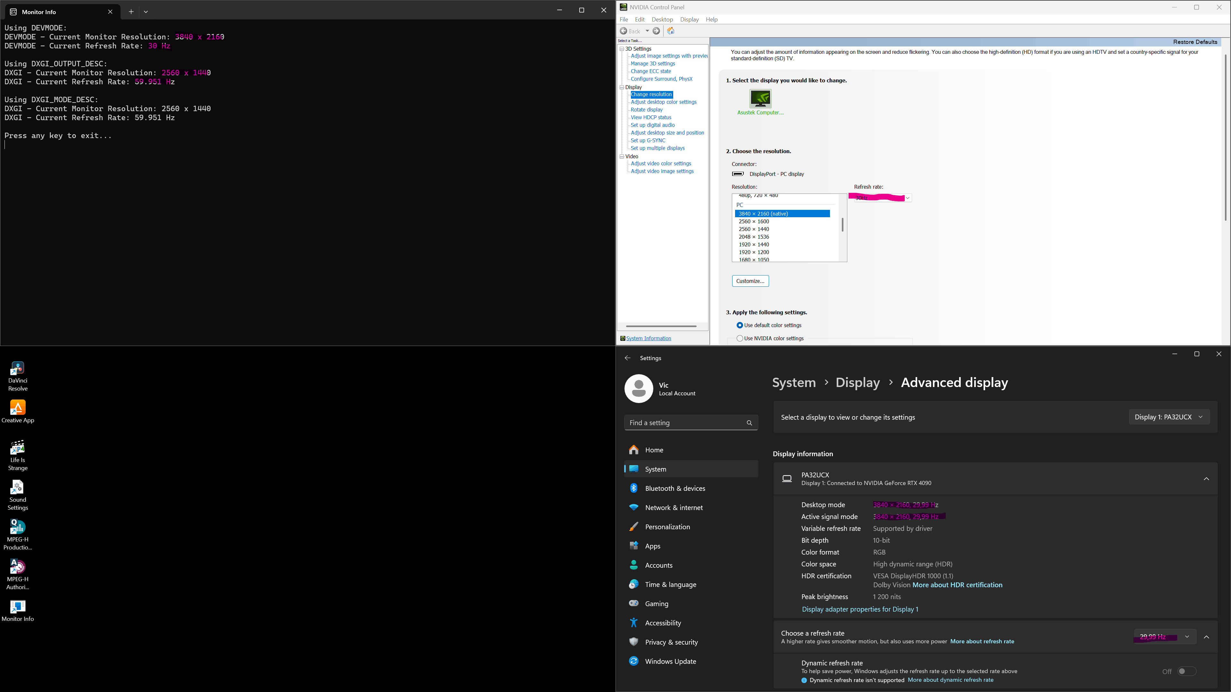The height and width of the screenshot is (692, 1231).
Task: Select Use default color settings radio
Action: (740, 325)
